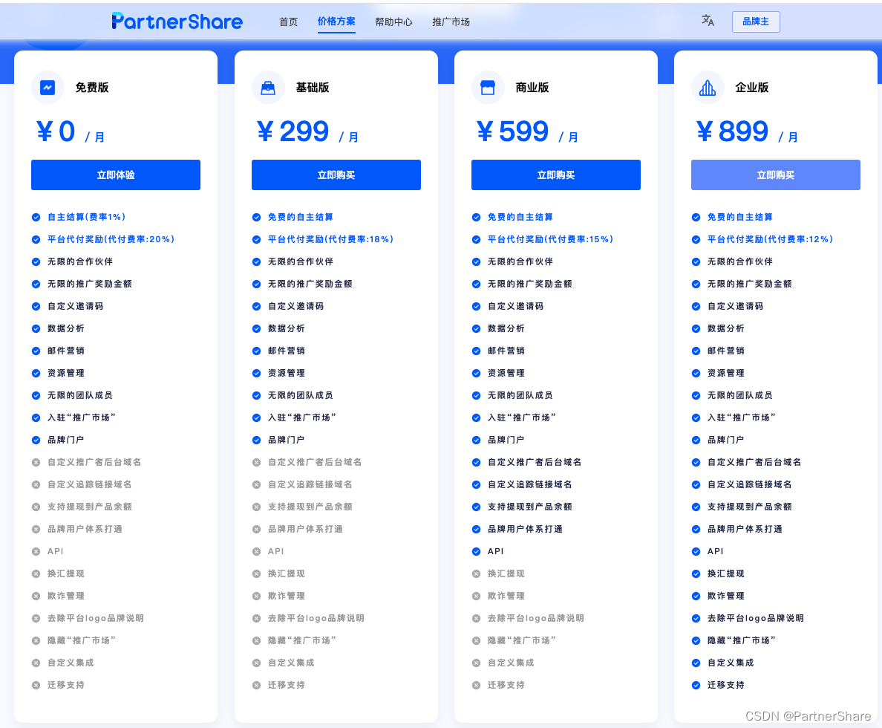Screen dimensions: 882x728
Task: Click the ¥599 price
Action: tap(512, 131)
